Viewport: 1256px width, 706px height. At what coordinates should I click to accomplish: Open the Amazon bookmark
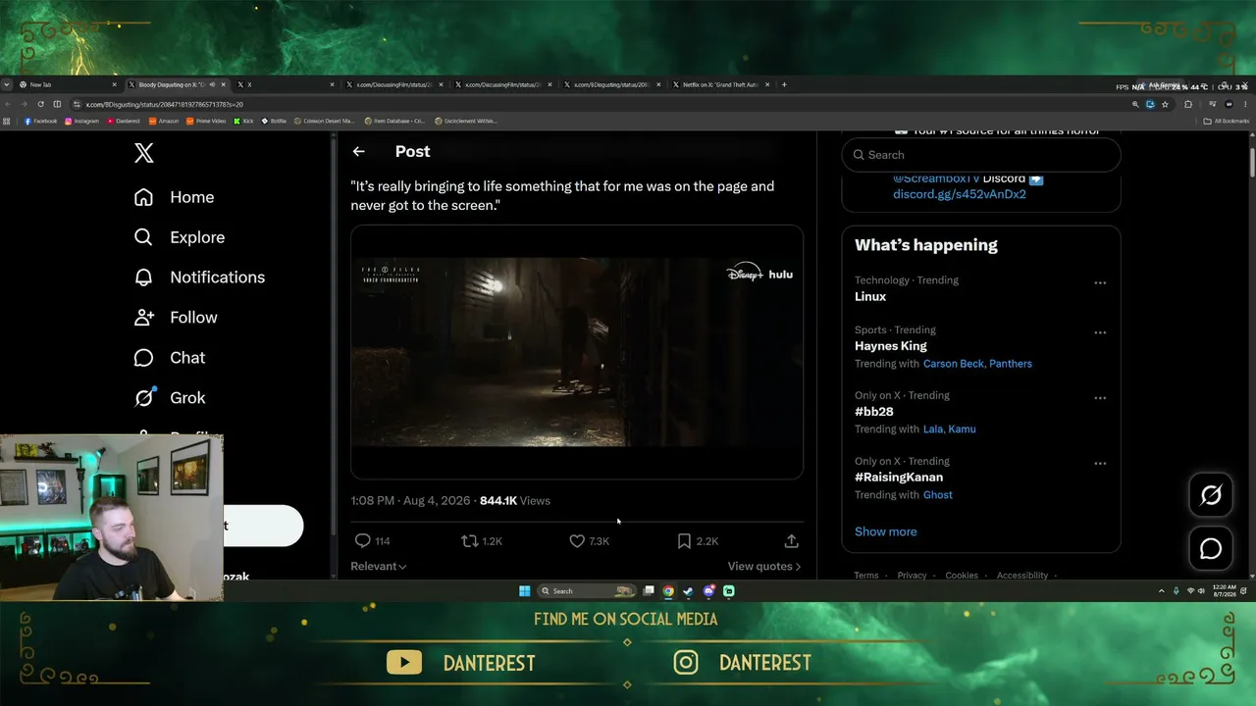164,122
